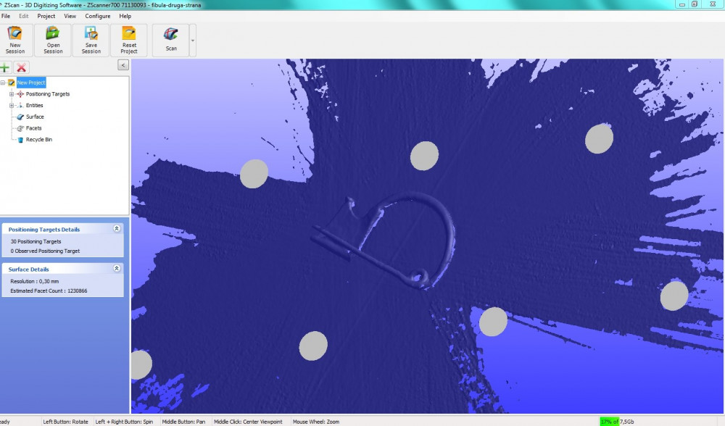Select the Recycle Bin tree item

[38, 140]
